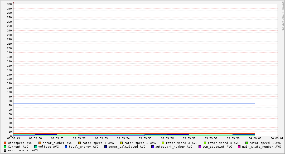Click the blue total_energy AVG legend swatch

tap(66, 147)
